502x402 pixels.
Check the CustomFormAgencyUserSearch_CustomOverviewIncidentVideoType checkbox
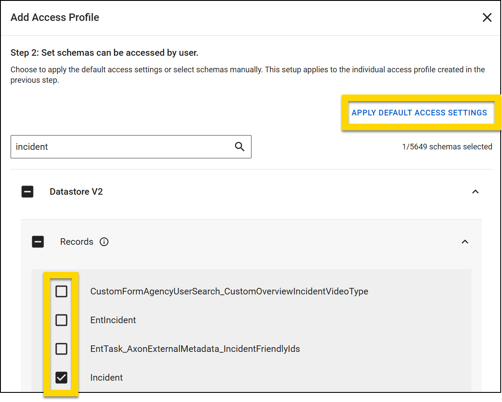click(61, 291)
